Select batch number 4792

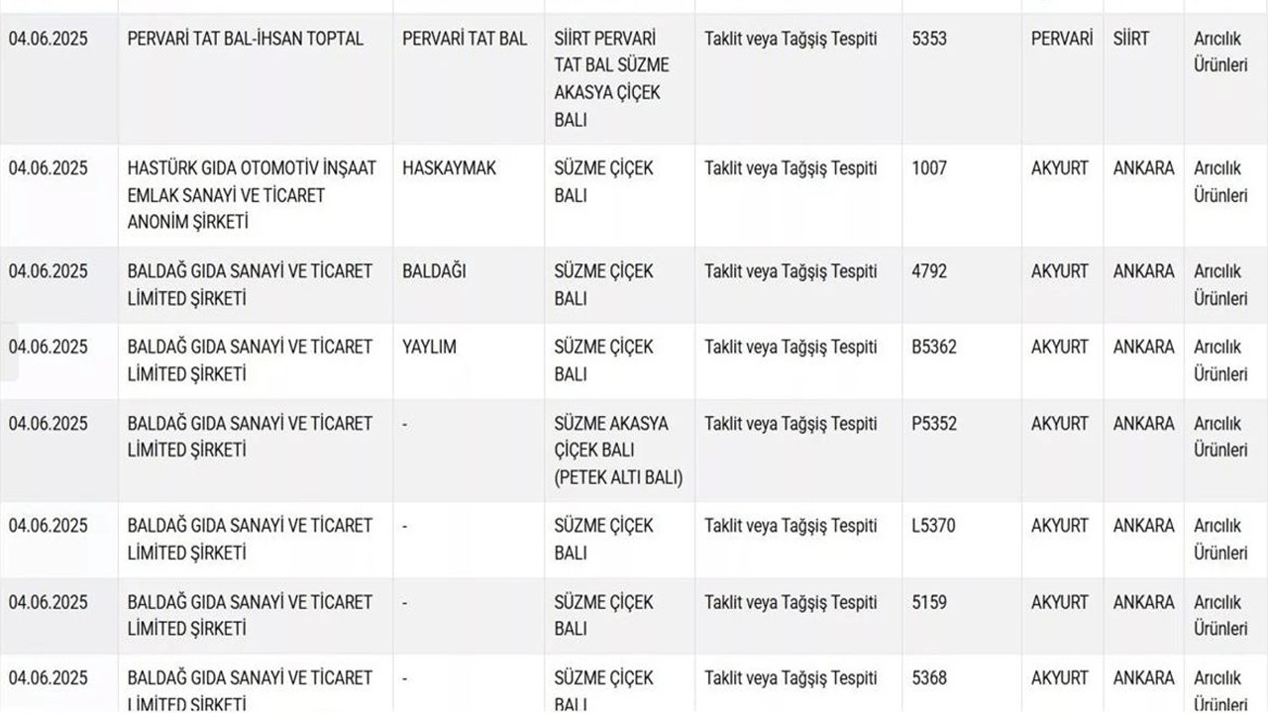[x=929, y=271]
